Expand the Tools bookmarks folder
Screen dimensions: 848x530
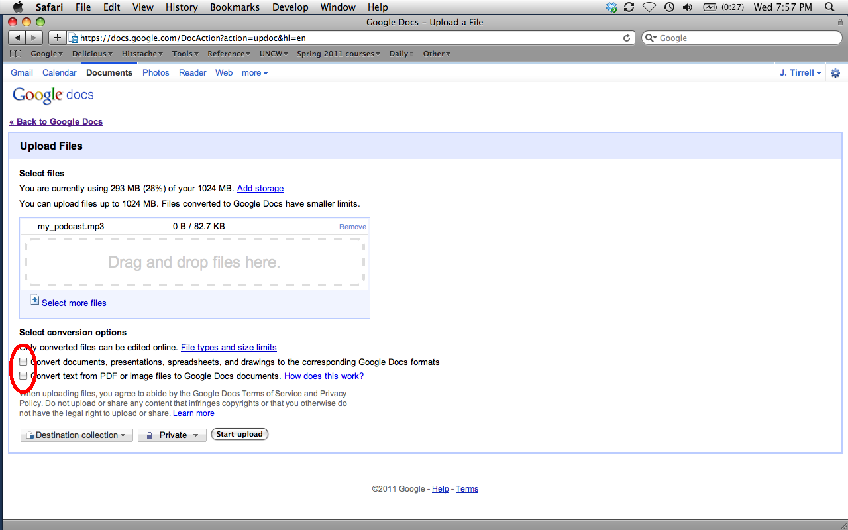[185, 54]
